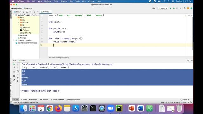Click the LF line separator status entry
Viewport: 203px width, 114px height.
[166, 102]
